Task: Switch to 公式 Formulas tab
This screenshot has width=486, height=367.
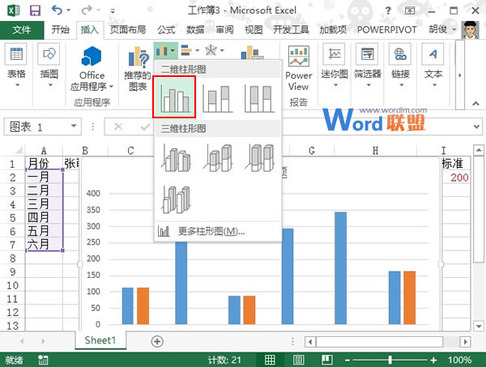Action: tap(166, 30)
